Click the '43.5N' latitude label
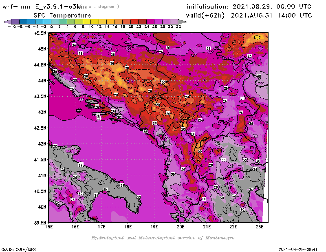The height and width of the screenshot is (252, 326). [40, 96]
